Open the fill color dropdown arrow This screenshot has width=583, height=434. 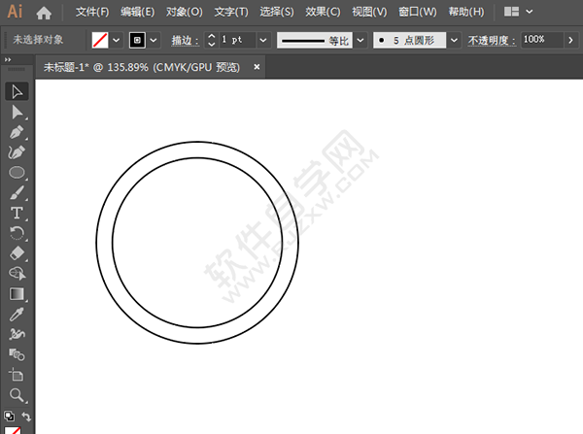tap(117, 40)
